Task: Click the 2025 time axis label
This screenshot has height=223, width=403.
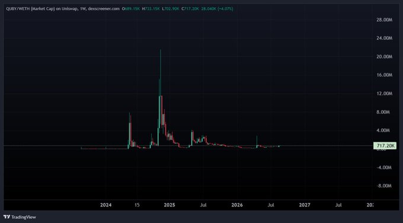Action: (x=169, y=205)
